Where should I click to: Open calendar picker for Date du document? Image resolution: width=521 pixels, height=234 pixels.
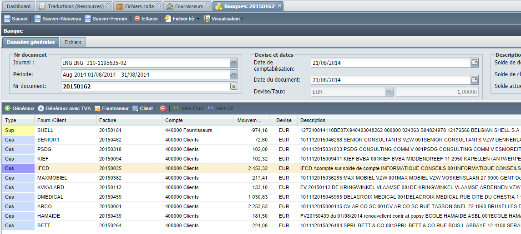[475, 80]
